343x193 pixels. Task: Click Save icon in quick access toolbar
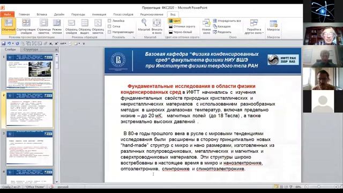click(4, 43)
